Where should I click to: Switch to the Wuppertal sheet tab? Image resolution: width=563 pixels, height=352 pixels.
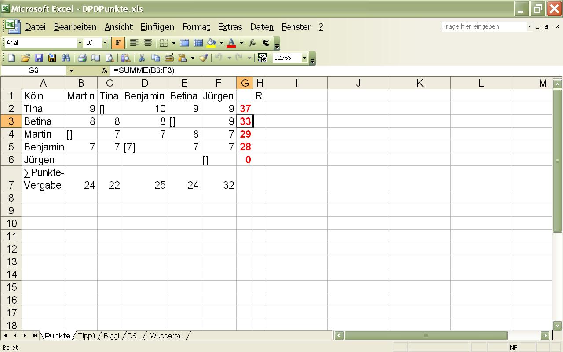166,336
